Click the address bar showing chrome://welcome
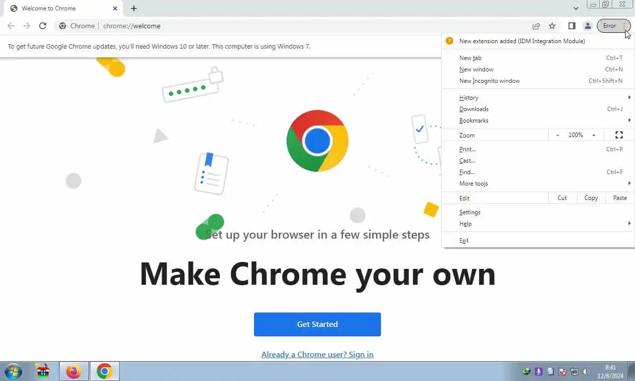This screenshot has width=635, height=381. pyautogui.click(x=132, y=26)
